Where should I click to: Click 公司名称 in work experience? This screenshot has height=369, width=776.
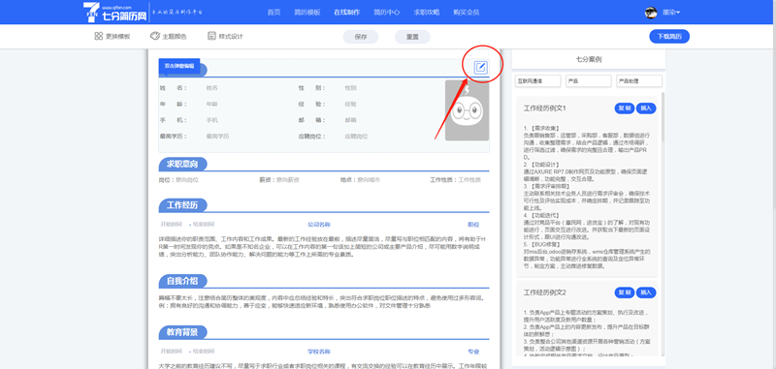point(319,225)
